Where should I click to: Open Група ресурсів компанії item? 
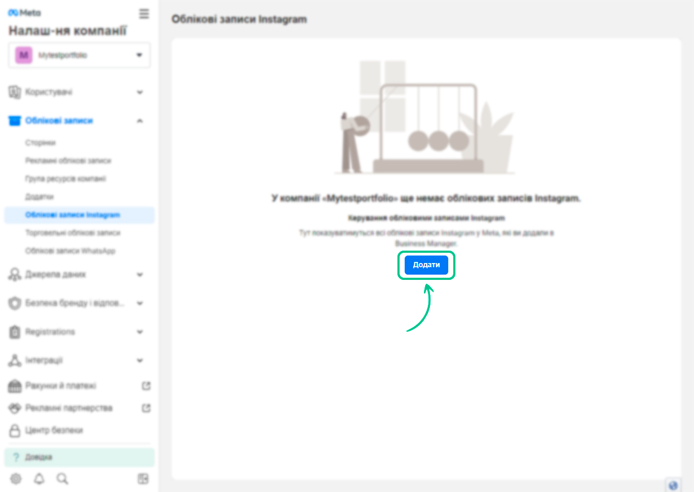point(66,178)
